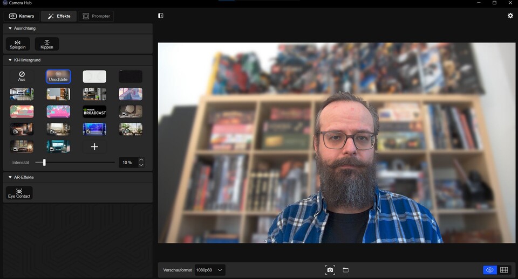
Task: Open settings via the gear icon
Action: click(510, 16)
